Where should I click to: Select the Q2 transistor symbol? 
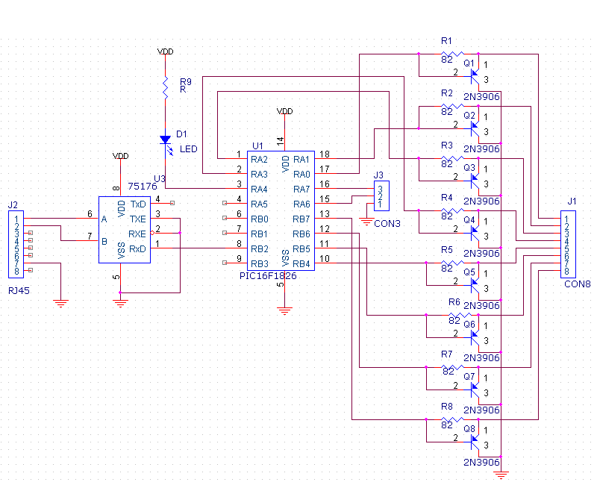point(475,128)
